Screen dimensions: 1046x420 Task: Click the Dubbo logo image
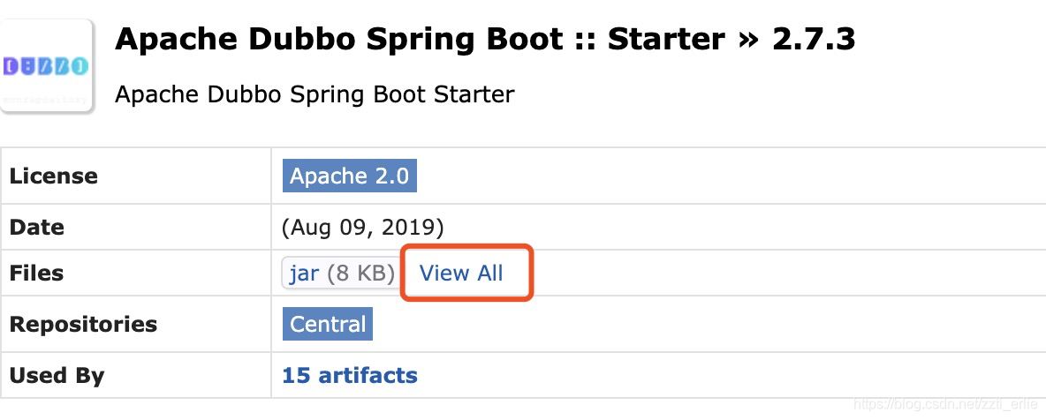point(47,65)
